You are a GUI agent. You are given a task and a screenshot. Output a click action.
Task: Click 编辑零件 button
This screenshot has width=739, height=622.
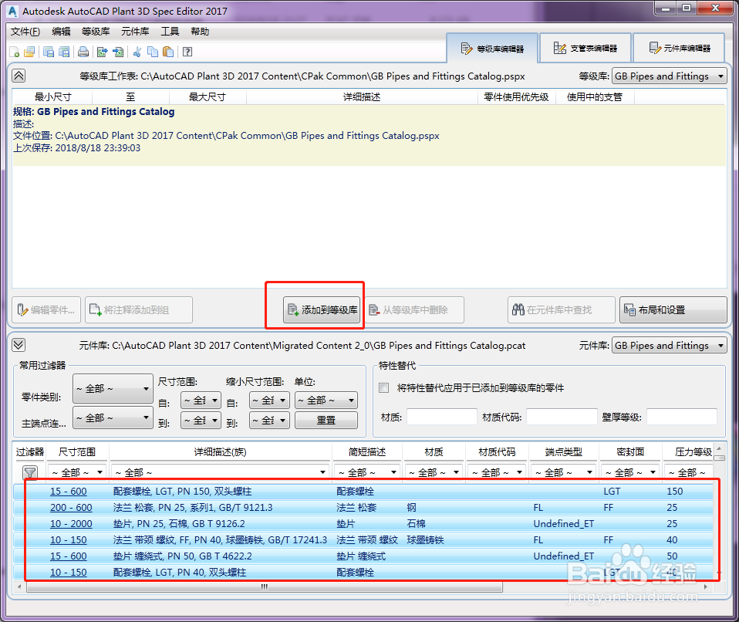46,309
